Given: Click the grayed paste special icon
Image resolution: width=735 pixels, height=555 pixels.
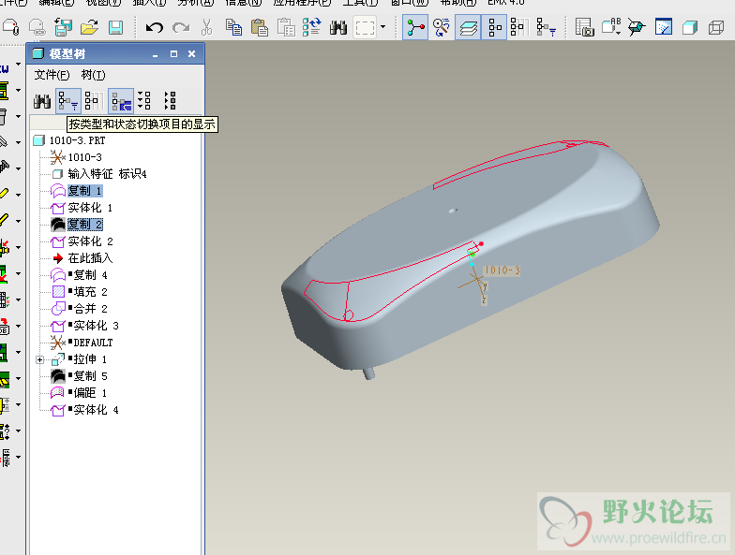Looking at the screenshot, I should pos(286,28).
